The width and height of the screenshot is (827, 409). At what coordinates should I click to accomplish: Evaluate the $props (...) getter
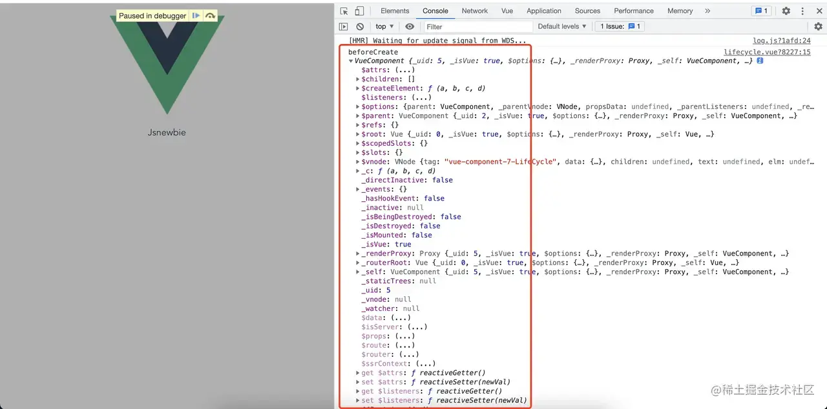(x=404, y=336)
